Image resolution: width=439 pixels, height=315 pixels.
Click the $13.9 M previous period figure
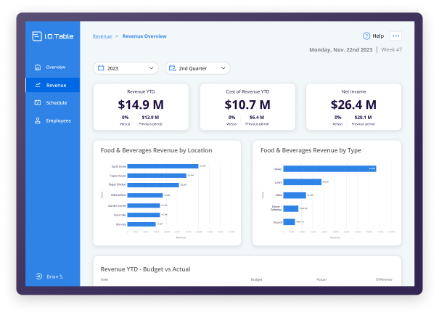[150, 118]
